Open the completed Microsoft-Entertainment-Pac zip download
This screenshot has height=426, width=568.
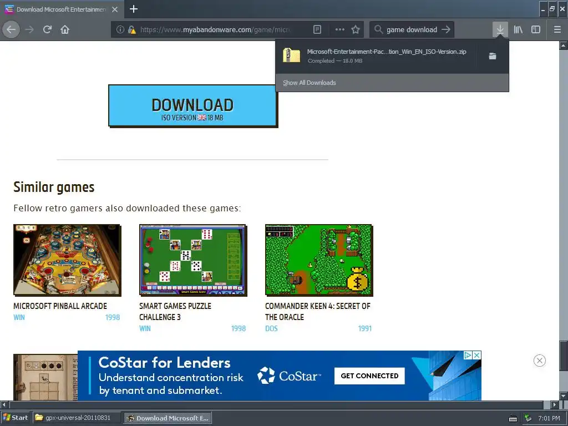376,56
